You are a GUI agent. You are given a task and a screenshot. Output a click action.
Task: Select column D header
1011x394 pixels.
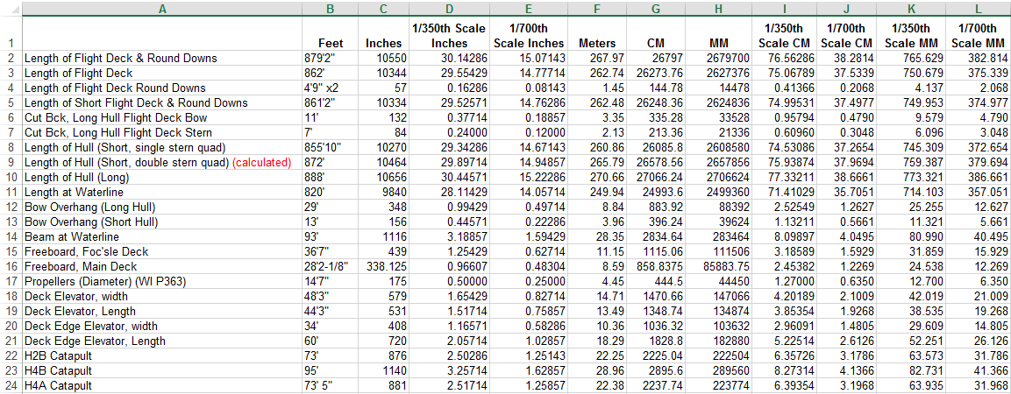(x=450, y=9)
